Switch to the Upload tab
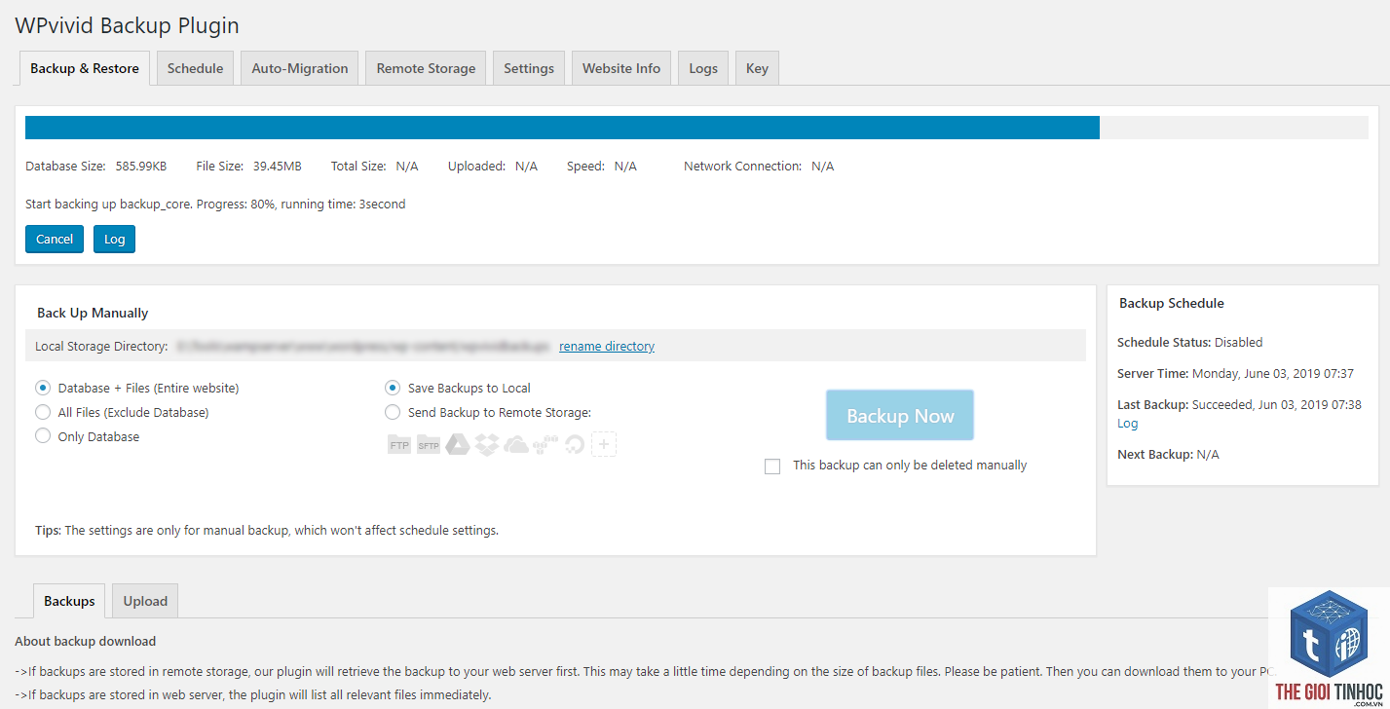This screenshot has width=1390, height=709. click(145, 601)
